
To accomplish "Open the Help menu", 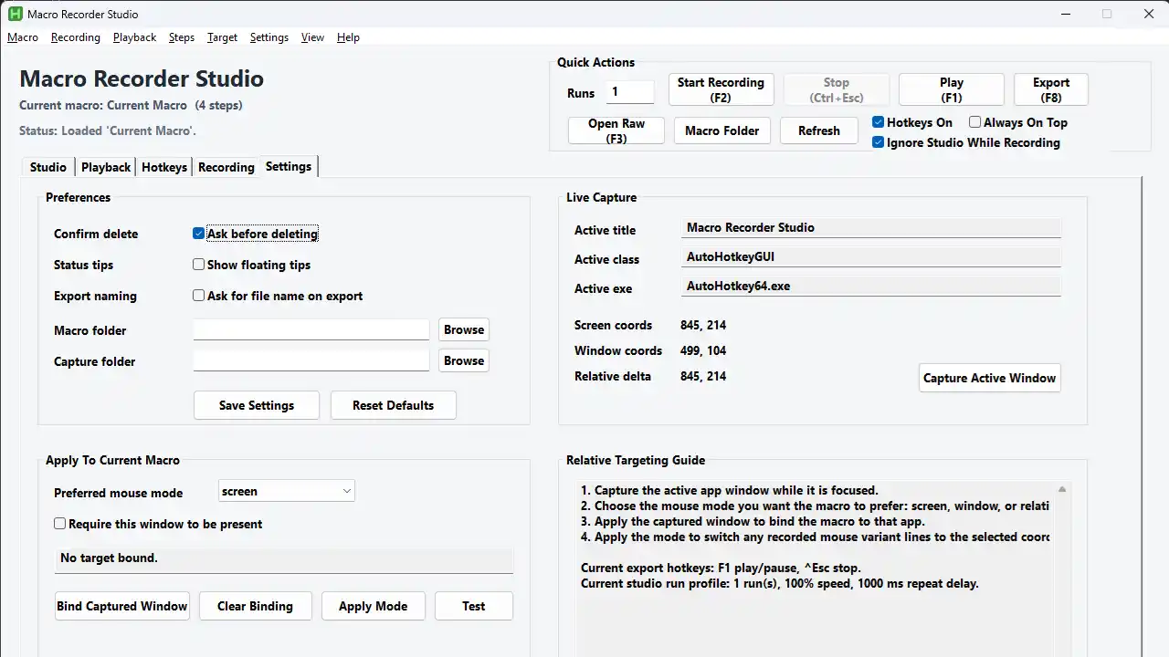I will pos(348,37).
